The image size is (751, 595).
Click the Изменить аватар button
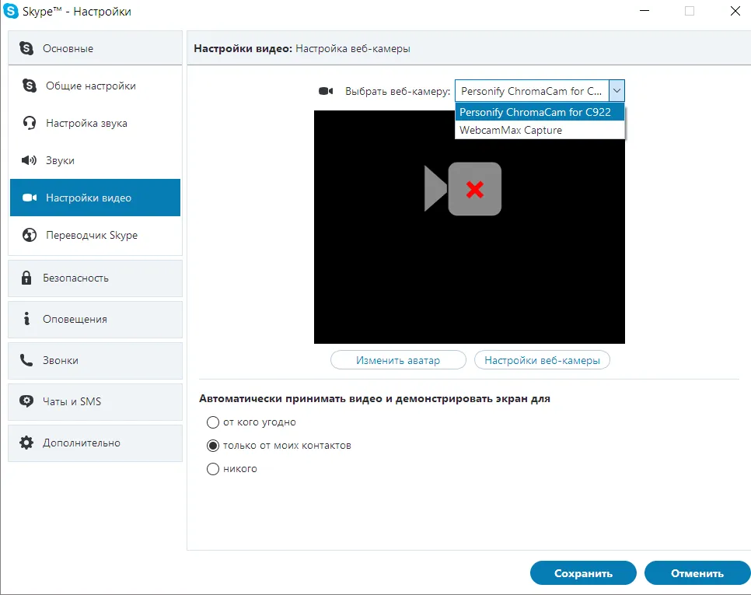398,360
